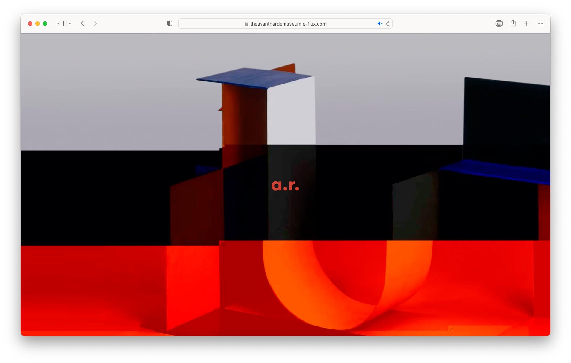The image size is (571, 363).
Task: Show the tab overview grid
Action: (x=540, y=23)
